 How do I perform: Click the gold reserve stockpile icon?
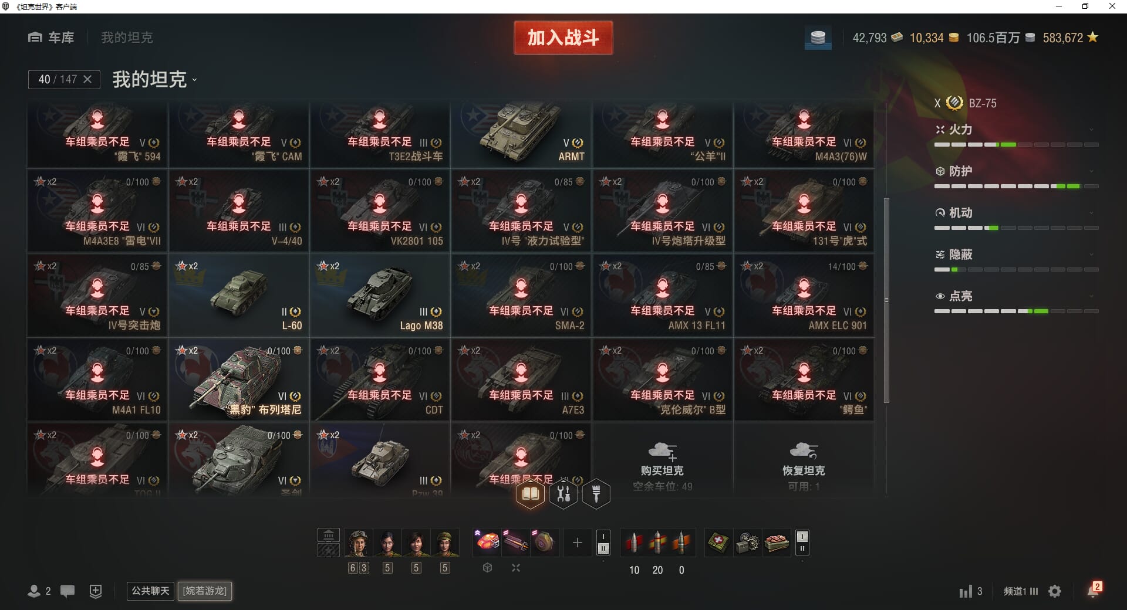tap(818, 38)
